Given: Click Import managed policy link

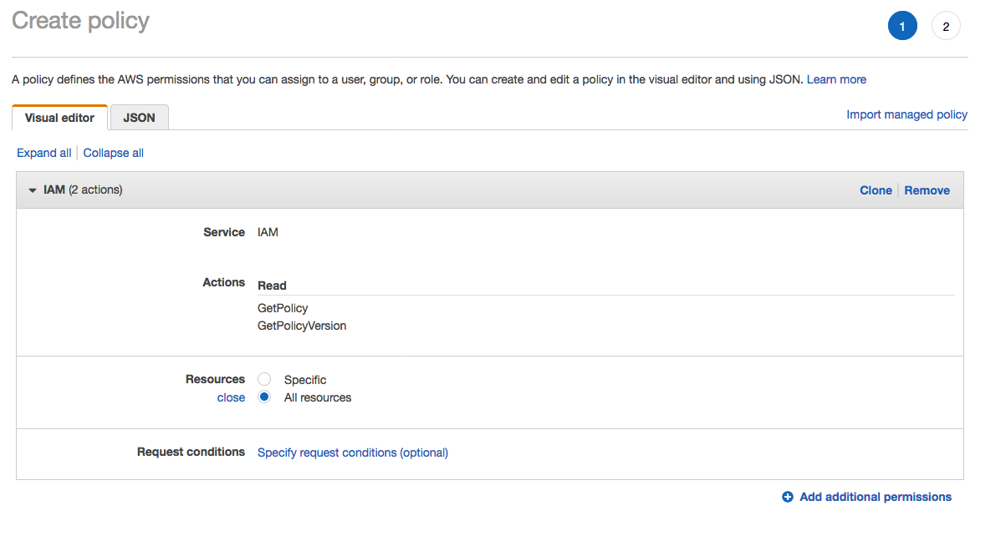Looking at the screenshot, I should pos(906,114).
